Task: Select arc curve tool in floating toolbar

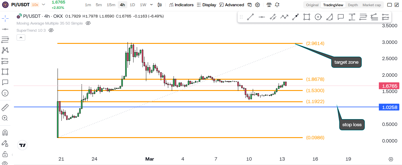Action: [329, 17]
